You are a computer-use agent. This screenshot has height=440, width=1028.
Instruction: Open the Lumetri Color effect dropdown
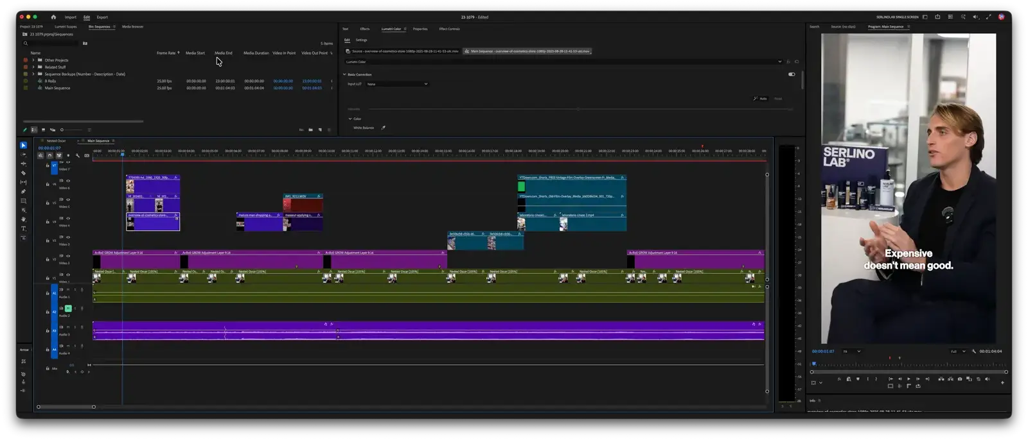tap(563, 62)
